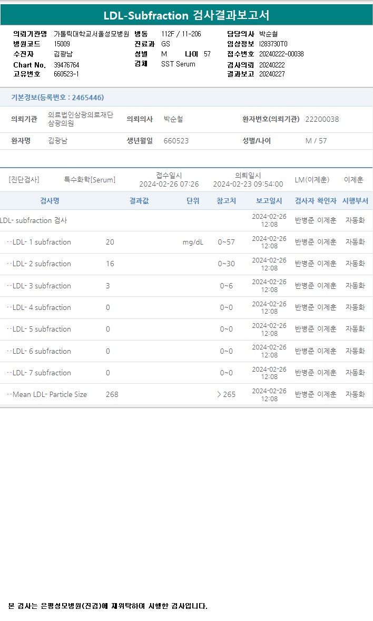Viewport: 373px width, 621px height.
Task: Select patient number '22200038'
Action: (322, 119)
